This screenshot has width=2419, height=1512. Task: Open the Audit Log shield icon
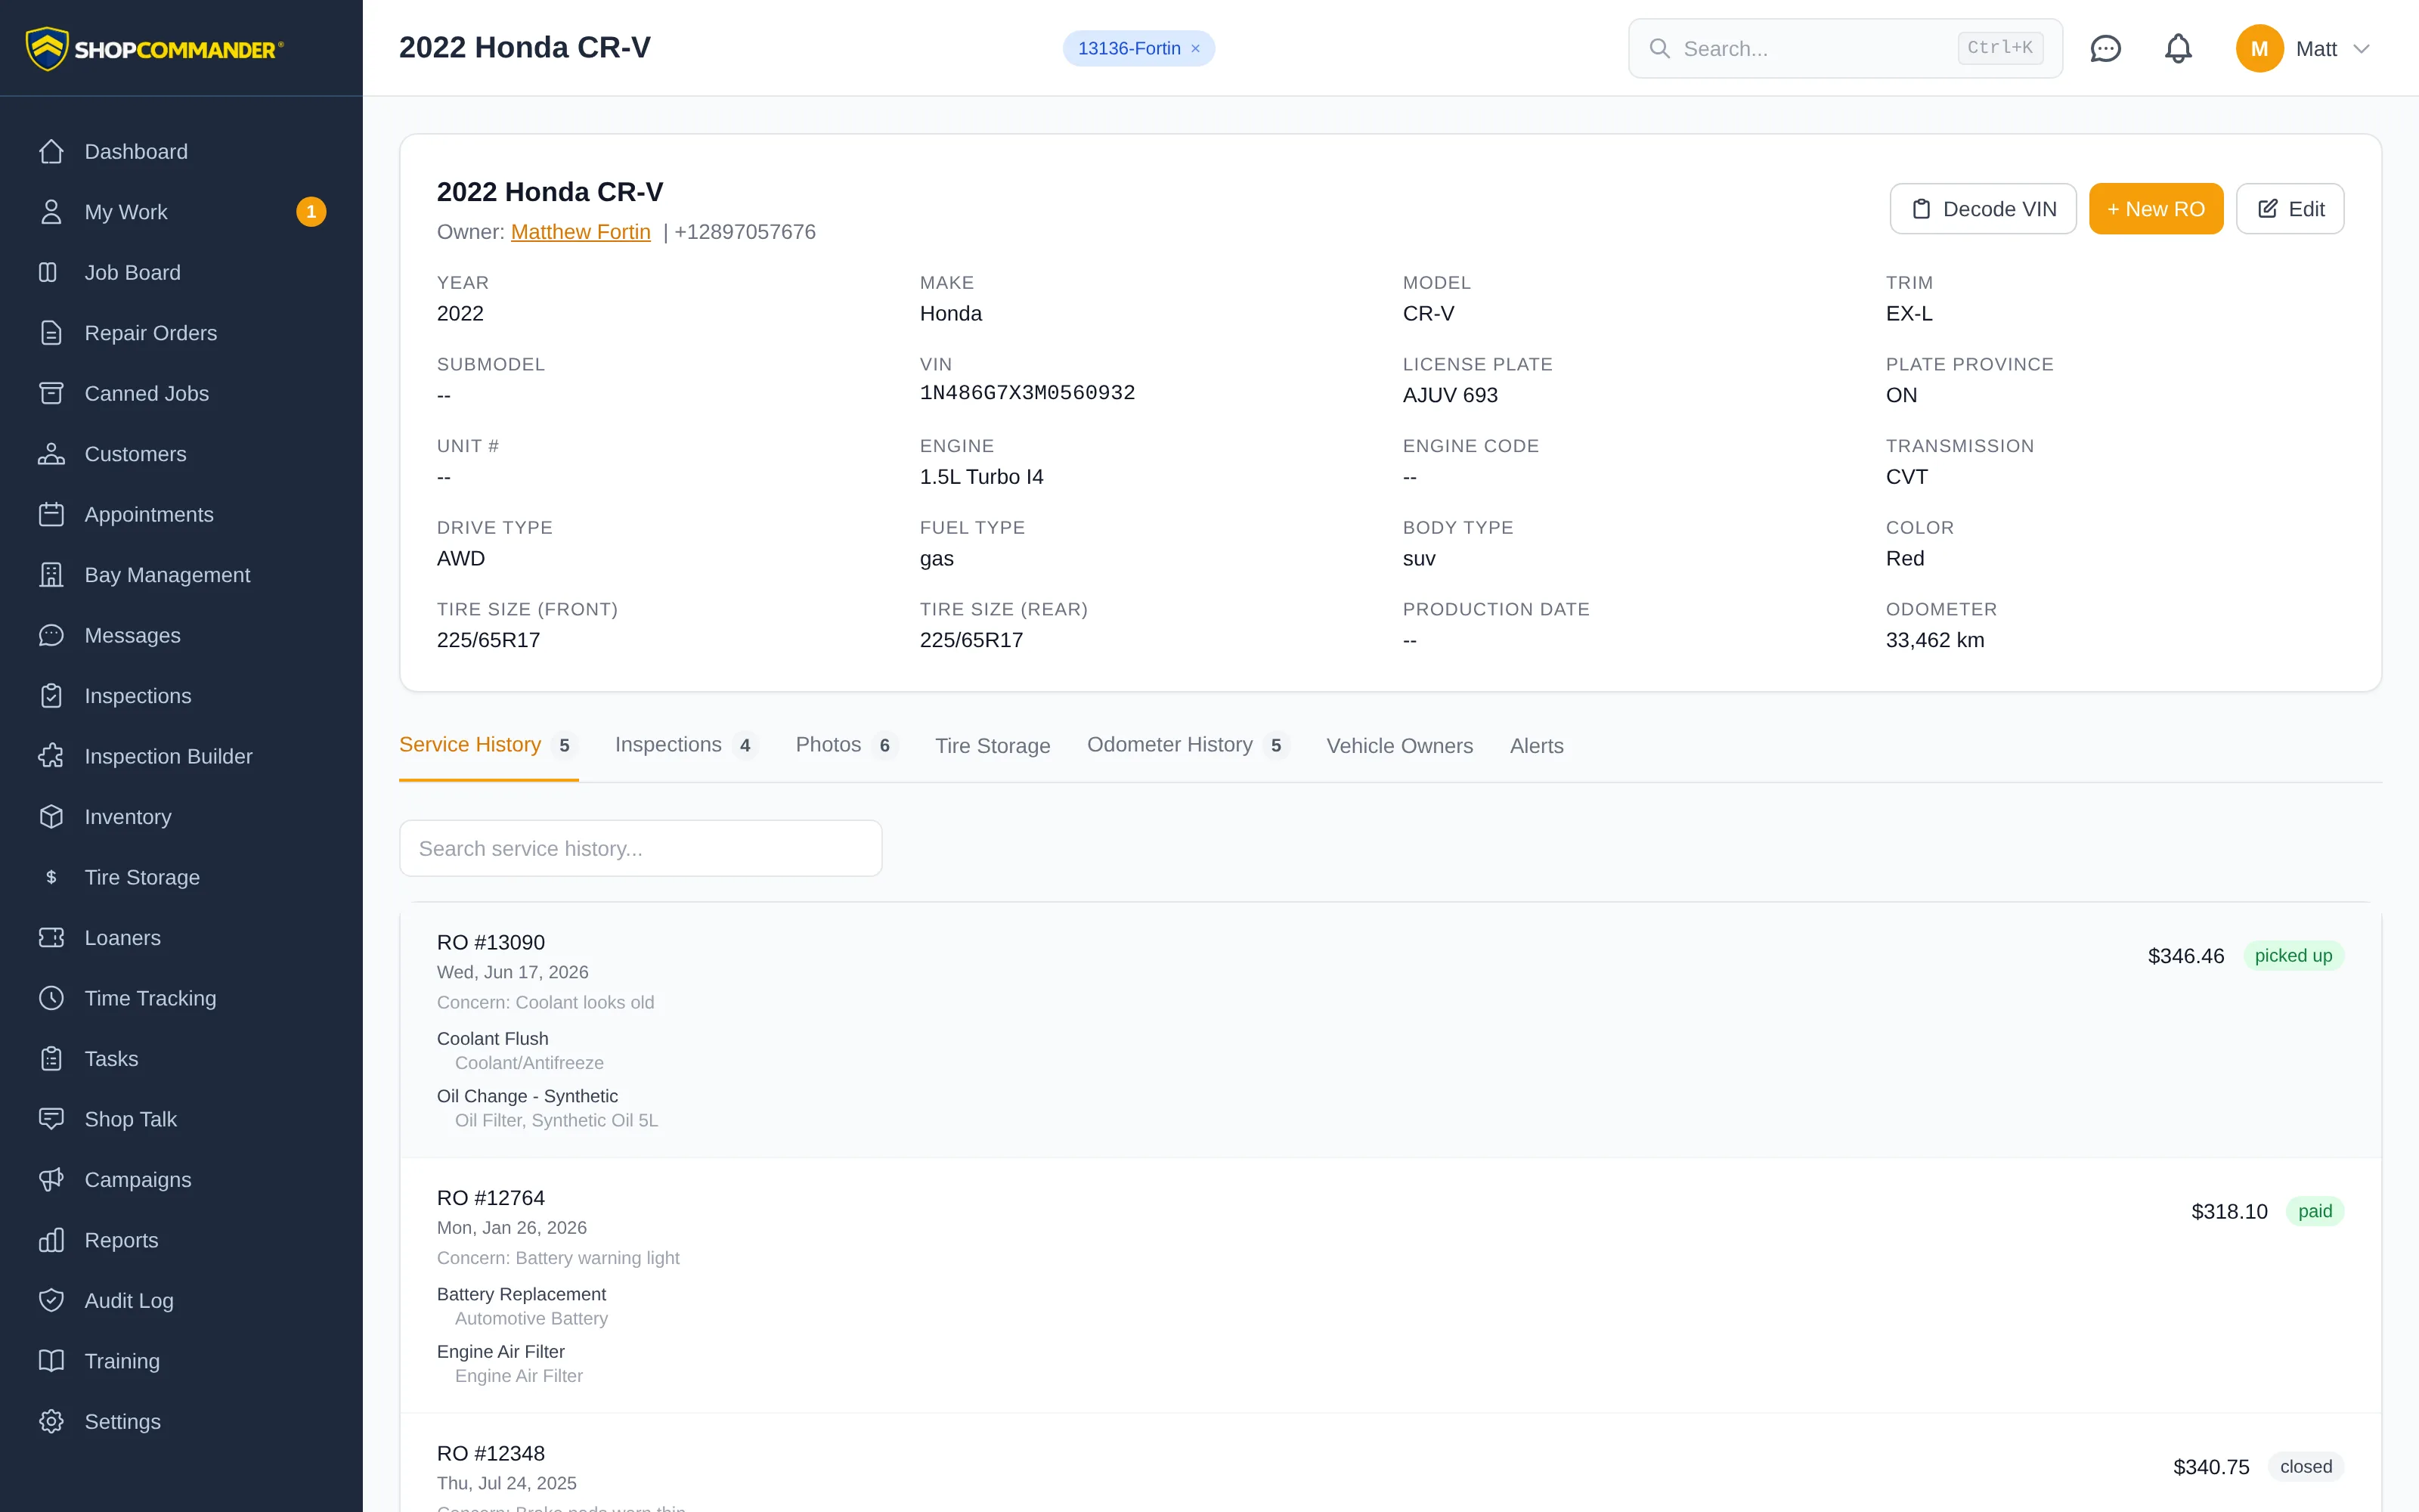50,1300
